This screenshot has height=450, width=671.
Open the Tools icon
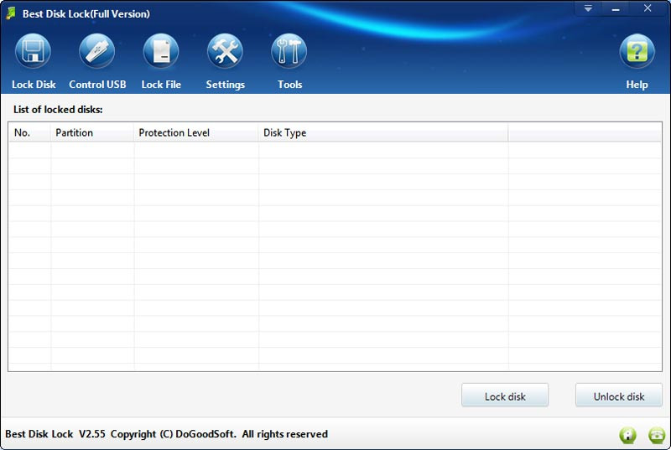[289, 51]
